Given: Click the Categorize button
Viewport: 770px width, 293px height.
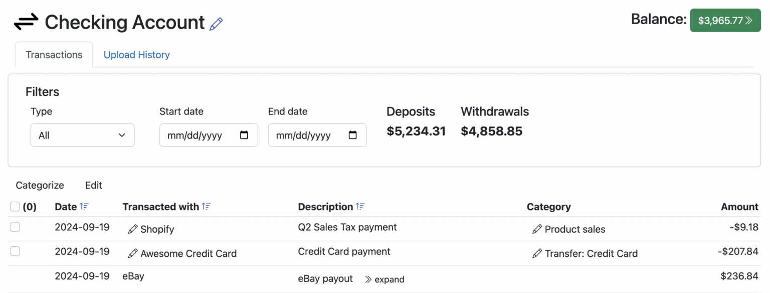Looking at the screenshot, I should point(40,185).
